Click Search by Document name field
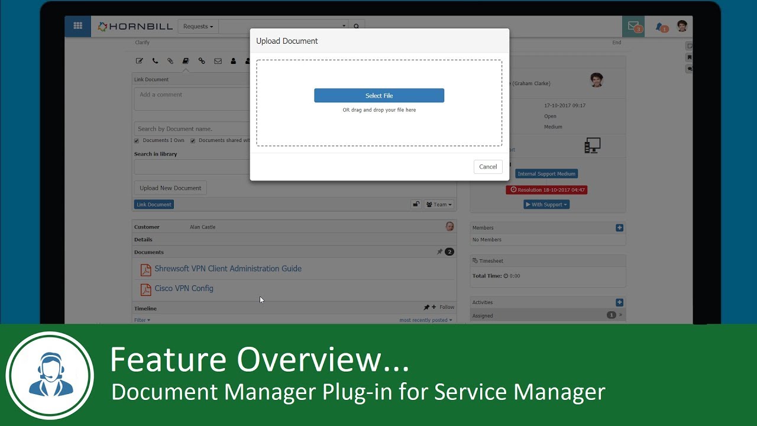This screenshot has height=426, width=757. (192, 128)
